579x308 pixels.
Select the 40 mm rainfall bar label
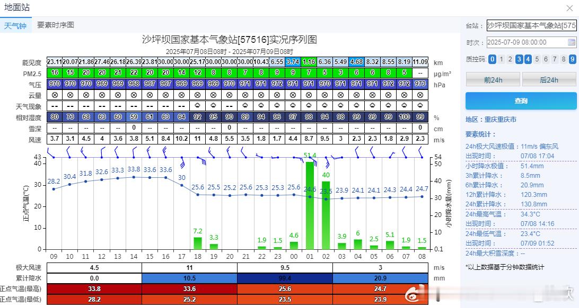pos(326,175)
